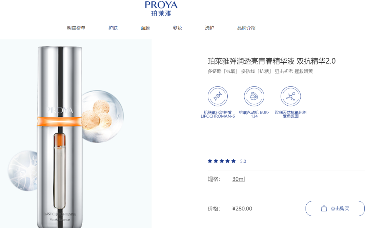
Task: Select the 洗护 menu item
Action: tap(209, 28)
